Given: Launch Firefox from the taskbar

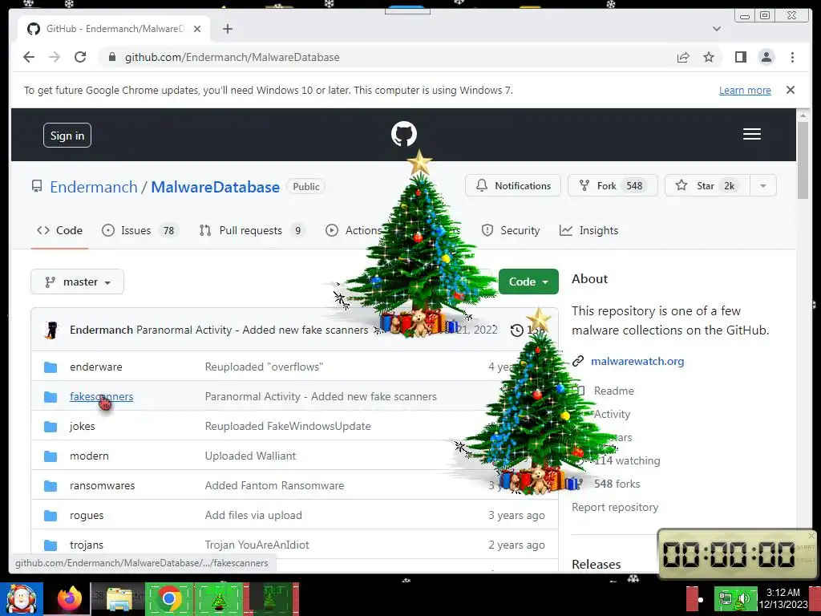Looking at the screenshot, I should [x=69, y=599].
